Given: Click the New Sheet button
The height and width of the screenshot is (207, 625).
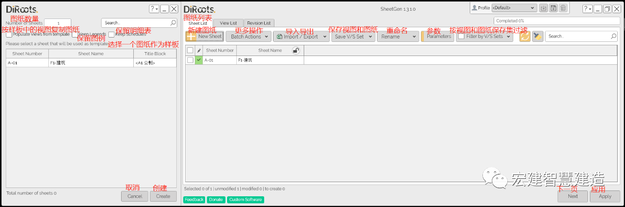Looking at the screenshot, I should pyautogui.click(x=205, y=37).
